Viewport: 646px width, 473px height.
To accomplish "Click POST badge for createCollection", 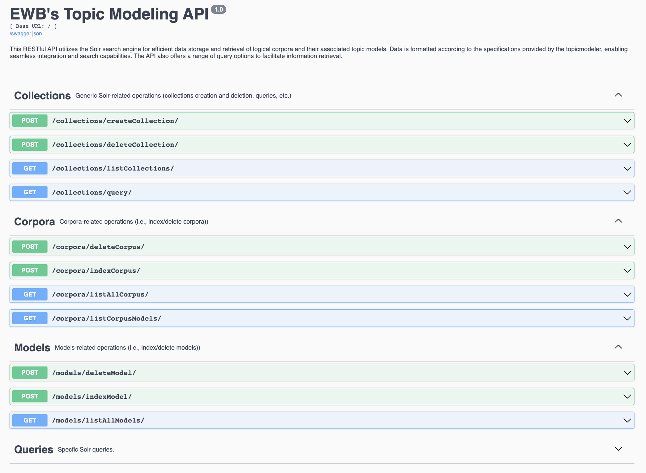I will (x=30, y=121).
